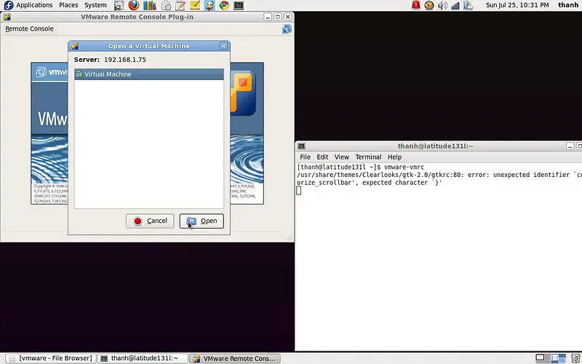Click the vmware-vmrc command text in terminal
This screenshot has height=364, width=582.
[404, 167]
